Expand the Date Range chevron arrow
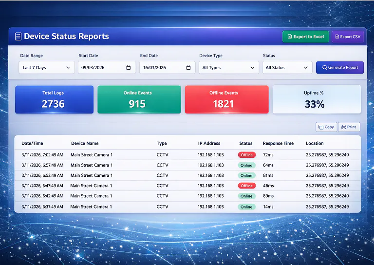This screenshot has height=265, width=374. point(68,68)
